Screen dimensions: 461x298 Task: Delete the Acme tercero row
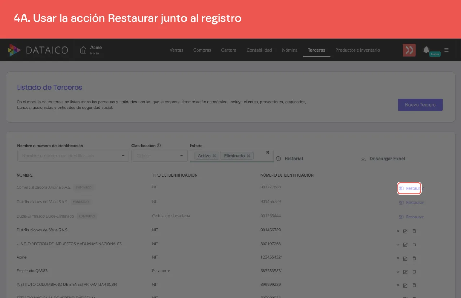[414, 258]
